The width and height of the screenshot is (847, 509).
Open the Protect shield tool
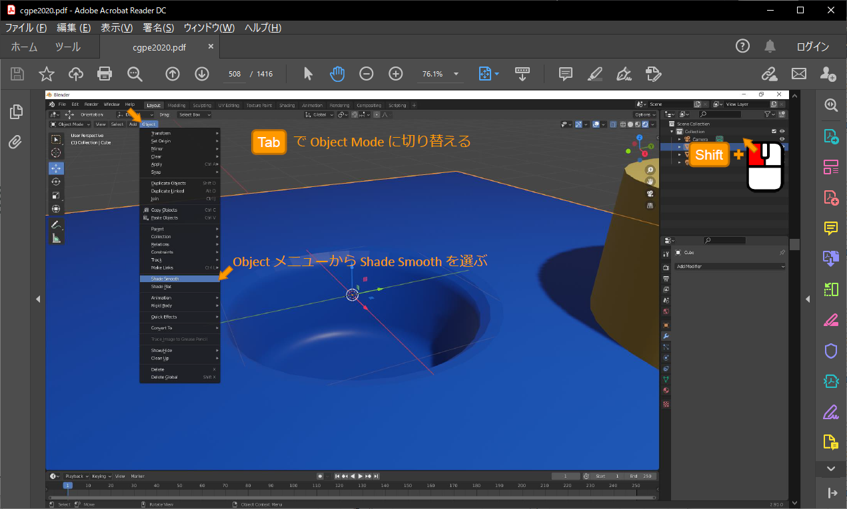pos(830,351)
